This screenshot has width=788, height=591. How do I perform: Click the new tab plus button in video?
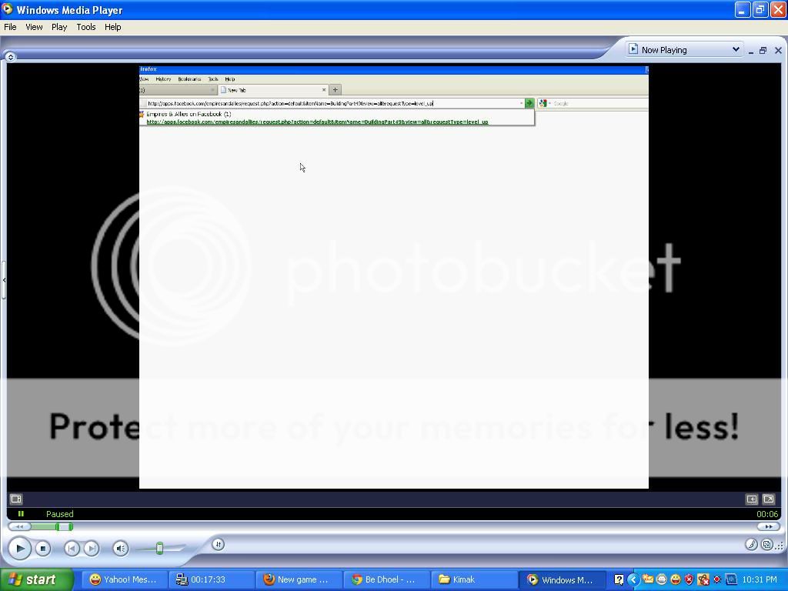point(336,90)
